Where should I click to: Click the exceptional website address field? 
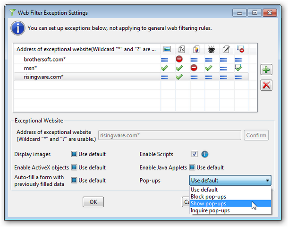coord(169,135)
